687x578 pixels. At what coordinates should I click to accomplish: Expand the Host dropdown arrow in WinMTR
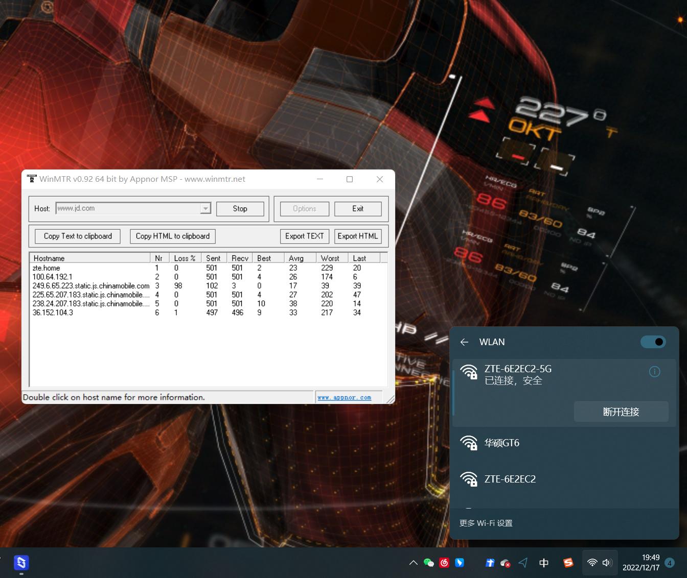click(x=205, y=208)
